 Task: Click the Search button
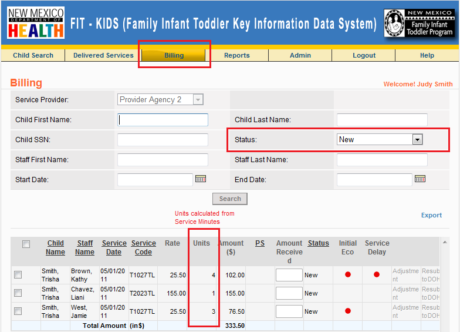click(230, 199)
